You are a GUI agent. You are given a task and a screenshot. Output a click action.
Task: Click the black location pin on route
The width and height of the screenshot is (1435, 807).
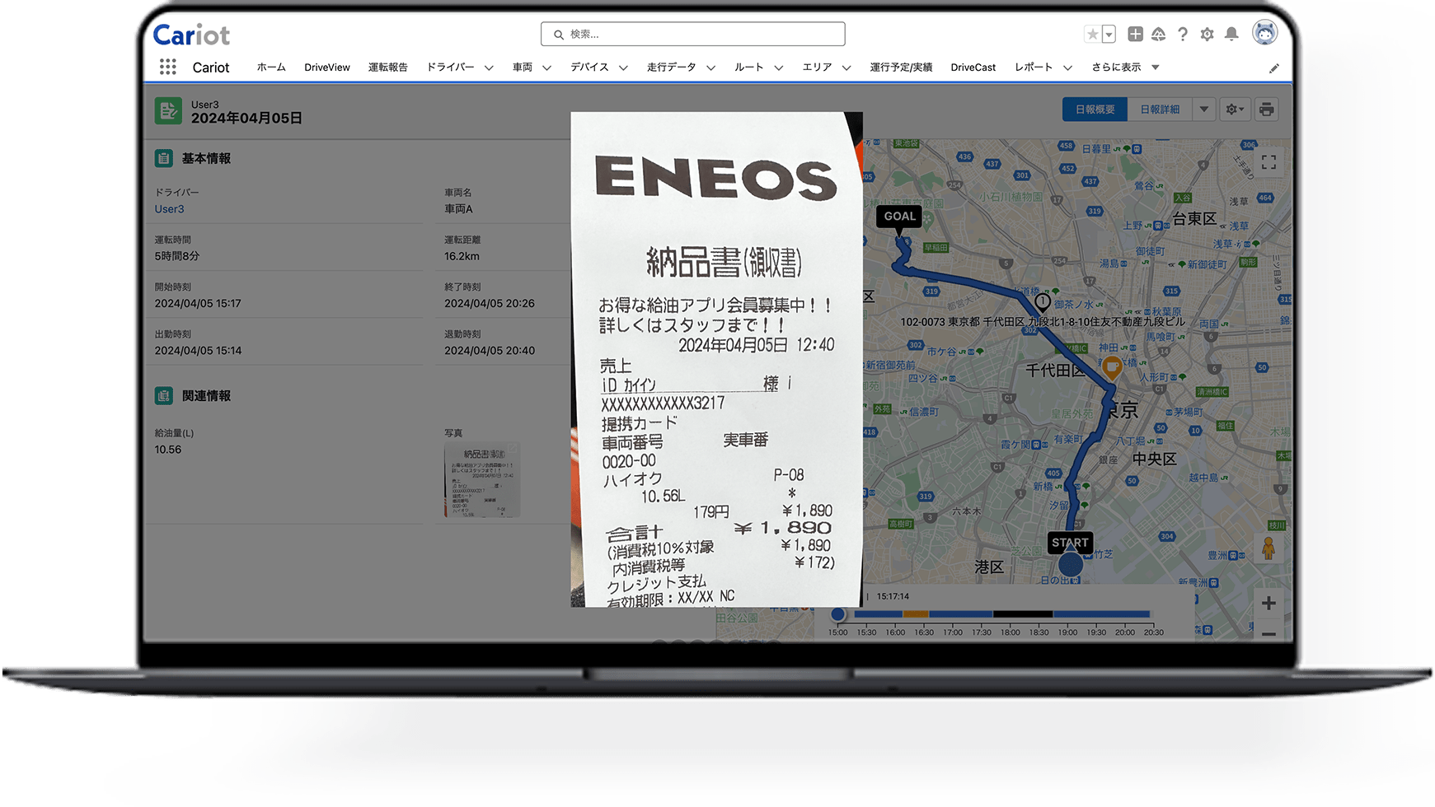(x=1042, y=302)
